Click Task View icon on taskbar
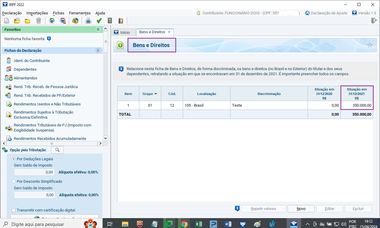The width and height of the screenshot is (380, 228). [110, 224]
